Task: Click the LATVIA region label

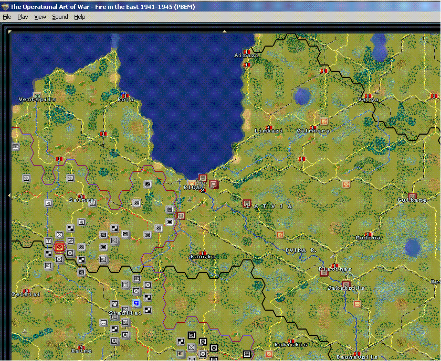Action: 269,206
